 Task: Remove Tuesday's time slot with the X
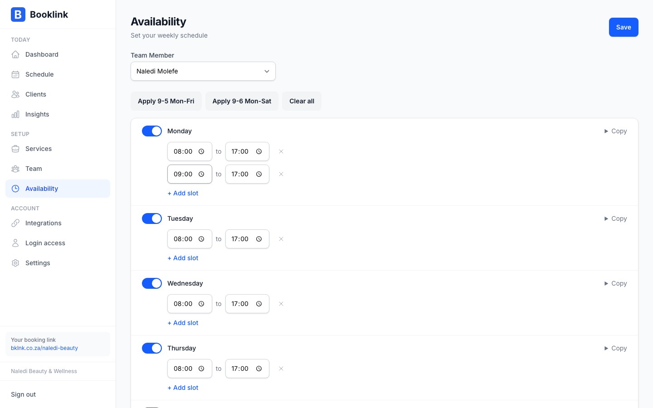[x=281, y=239]
